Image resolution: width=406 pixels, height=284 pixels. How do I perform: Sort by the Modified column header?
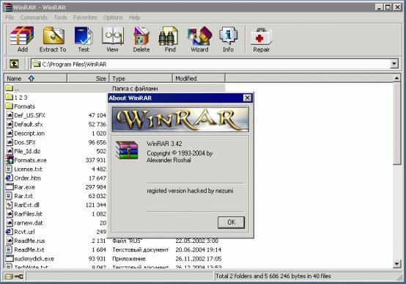click(199, 79)
